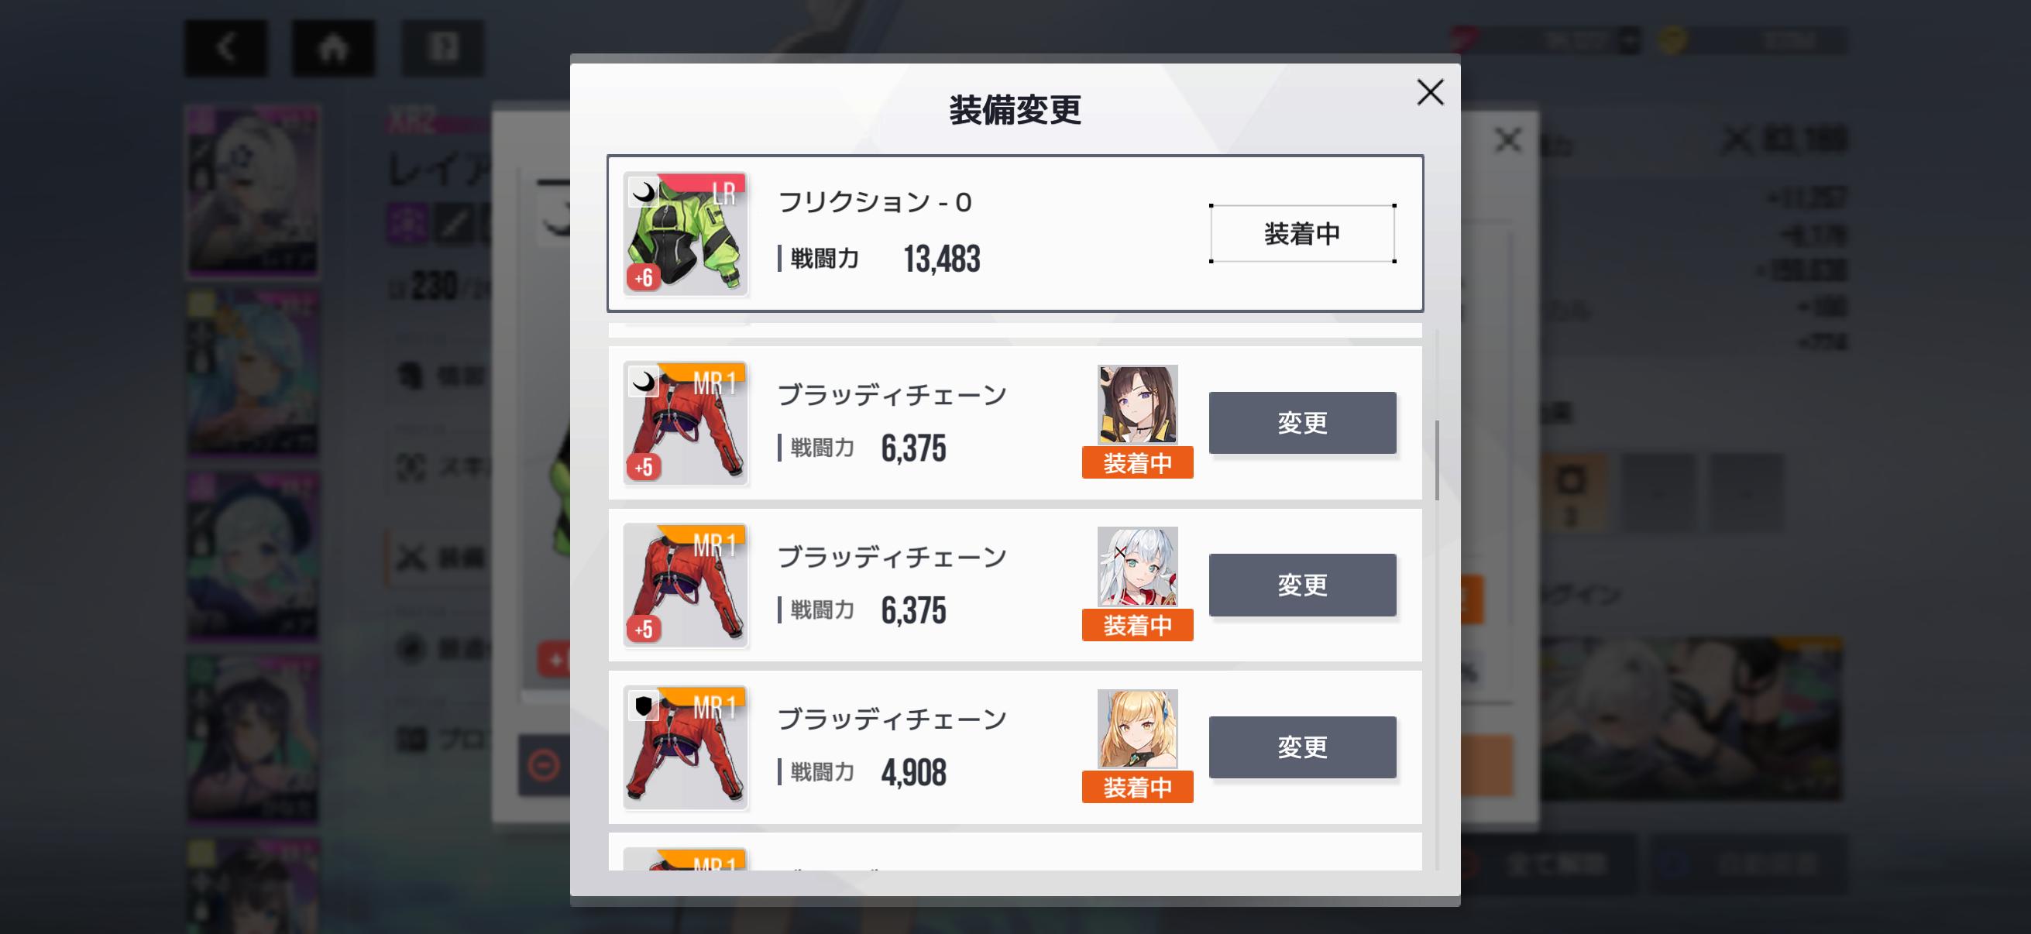Click the back arrow icon at top left
The image size is (2031, 934).
point(226,48)
